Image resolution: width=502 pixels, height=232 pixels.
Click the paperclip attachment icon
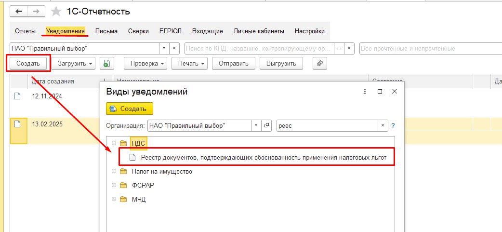(319, 63)
